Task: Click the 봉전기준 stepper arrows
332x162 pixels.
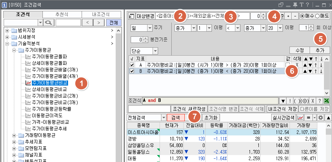Action: click(x=145, y=40)
